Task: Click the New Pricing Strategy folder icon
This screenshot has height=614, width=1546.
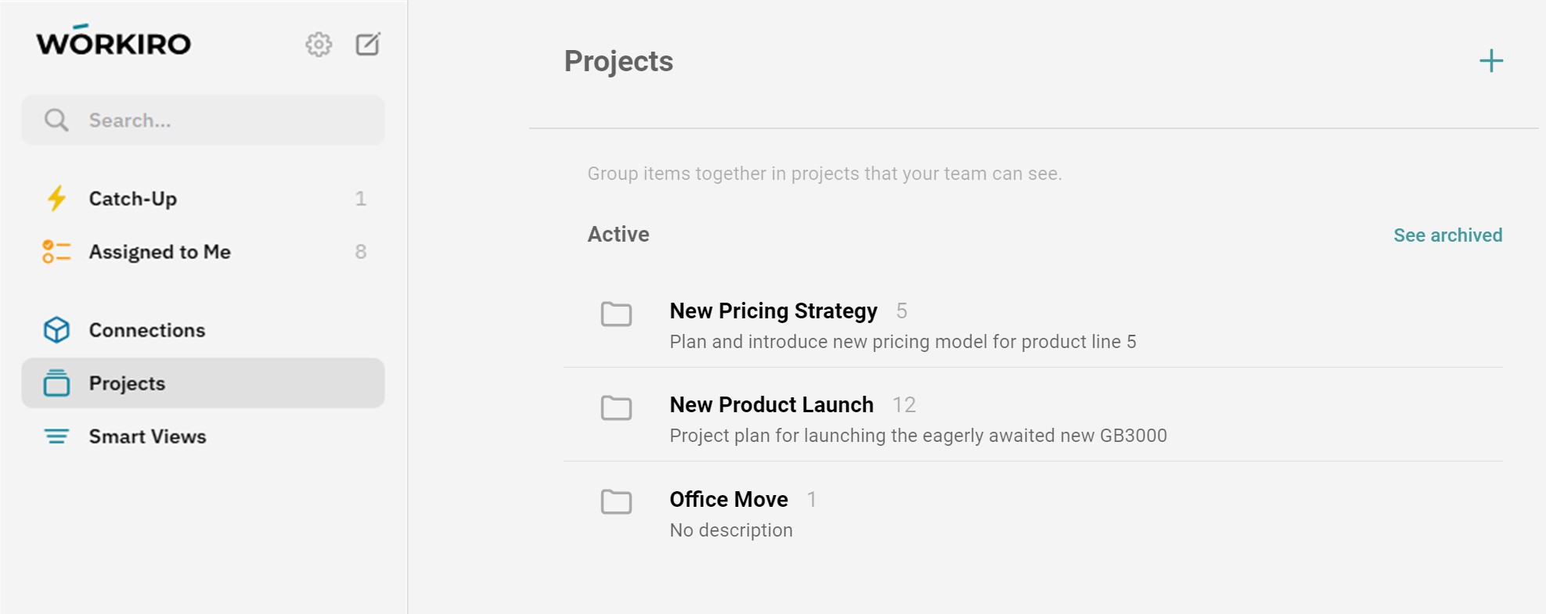Action: [x=616, y=314]
